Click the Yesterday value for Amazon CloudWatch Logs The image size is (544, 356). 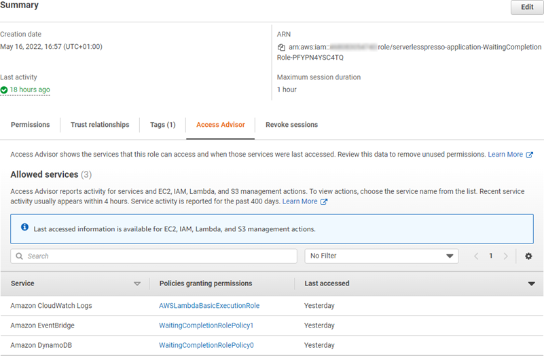(x=319, y=305)
